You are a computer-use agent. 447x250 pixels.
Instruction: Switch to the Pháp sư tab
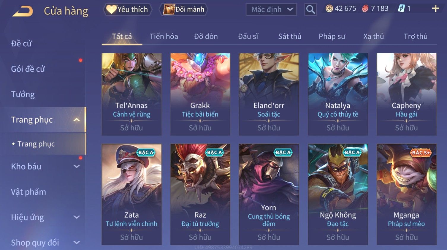[x=332, y=37]
